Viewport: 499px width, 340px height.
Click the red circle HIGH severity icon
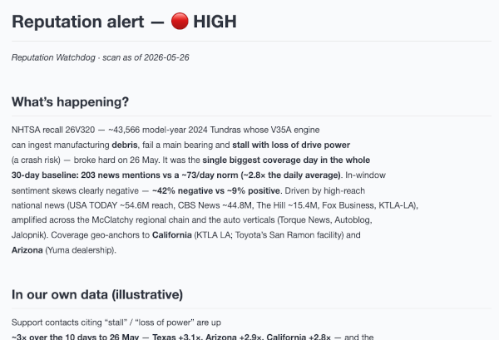[180, 22]
